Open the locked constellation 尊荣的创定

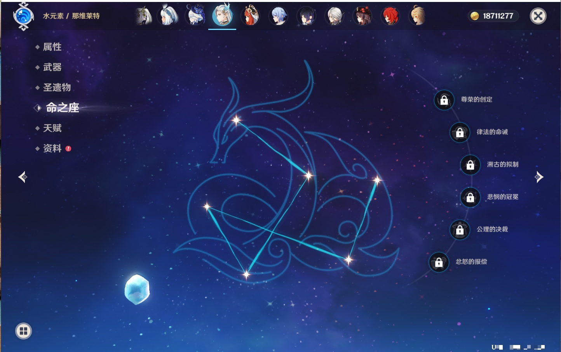coord(444,100)
